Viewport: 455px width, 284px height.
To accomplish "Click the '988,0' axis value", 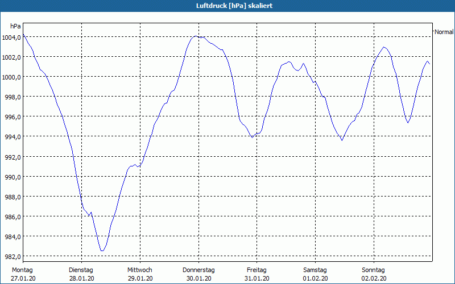I will click(13, 197).
